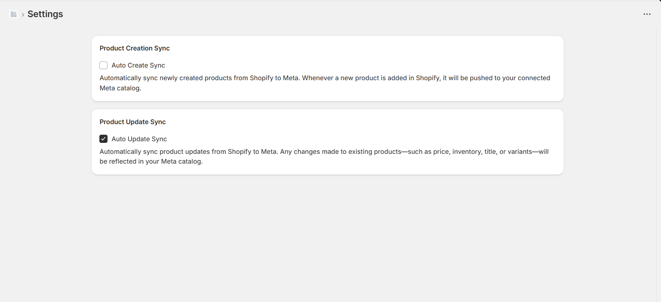Click the "Auto Update Sync" label text
Image resolution: width=661 pixels, height=302 pixels.
click(139, 139)
